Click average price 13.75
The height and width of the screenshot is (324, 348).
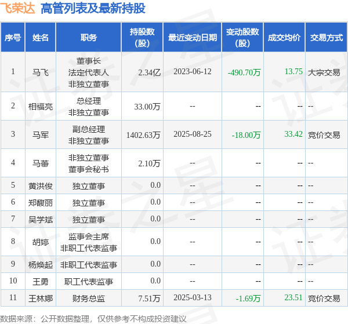[x=293, y=71]
